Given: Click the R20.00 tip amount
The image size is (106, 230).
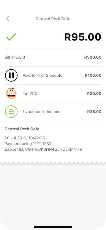Looking at the screenshot, I should pyautogui.click(x=94, y=93).
